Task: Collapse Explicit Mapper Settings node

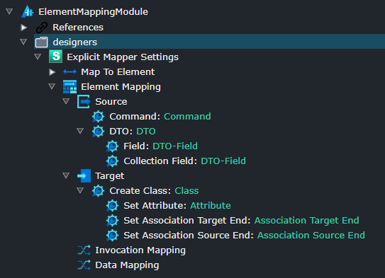Action: coord(38,57)
